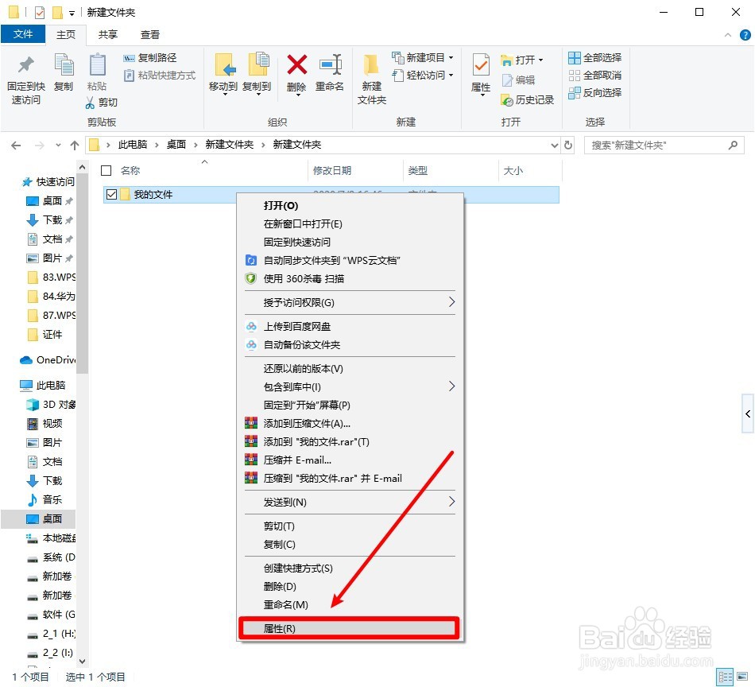Open the address bar history dropdown

coord(555,145)
